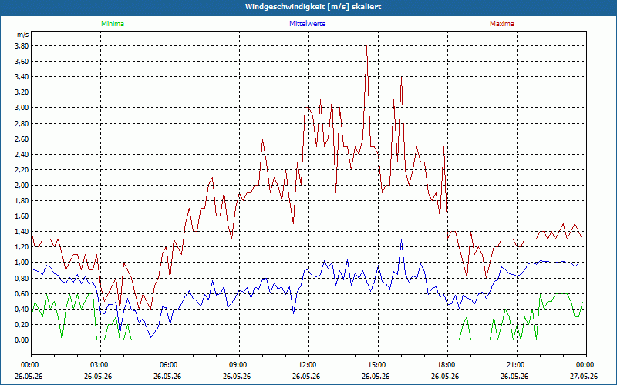The image size is (617, 385).
Task: Click the 3,00 y-axis value
Action: 22,108
